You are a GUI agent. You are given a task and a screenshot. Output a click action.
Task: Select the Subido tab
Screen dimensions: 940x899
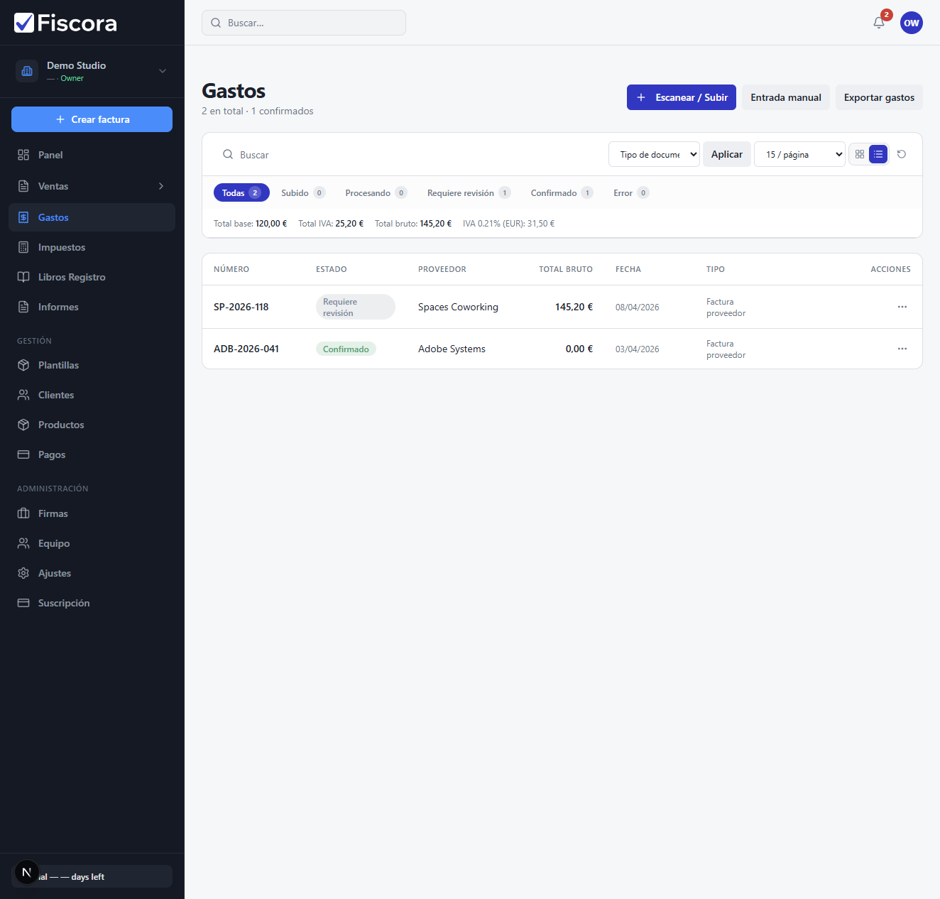pos(303,192)
